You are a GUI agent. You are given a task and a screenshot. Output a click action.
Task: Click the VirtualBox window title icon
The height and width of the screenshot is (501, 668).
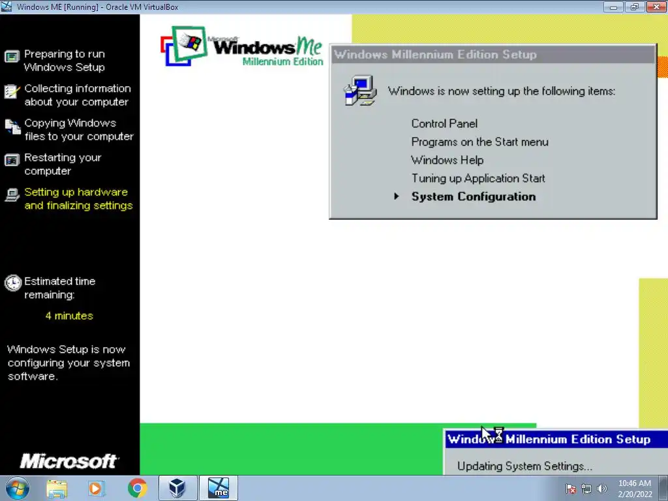pyautogui.click(x=7, y=7)
